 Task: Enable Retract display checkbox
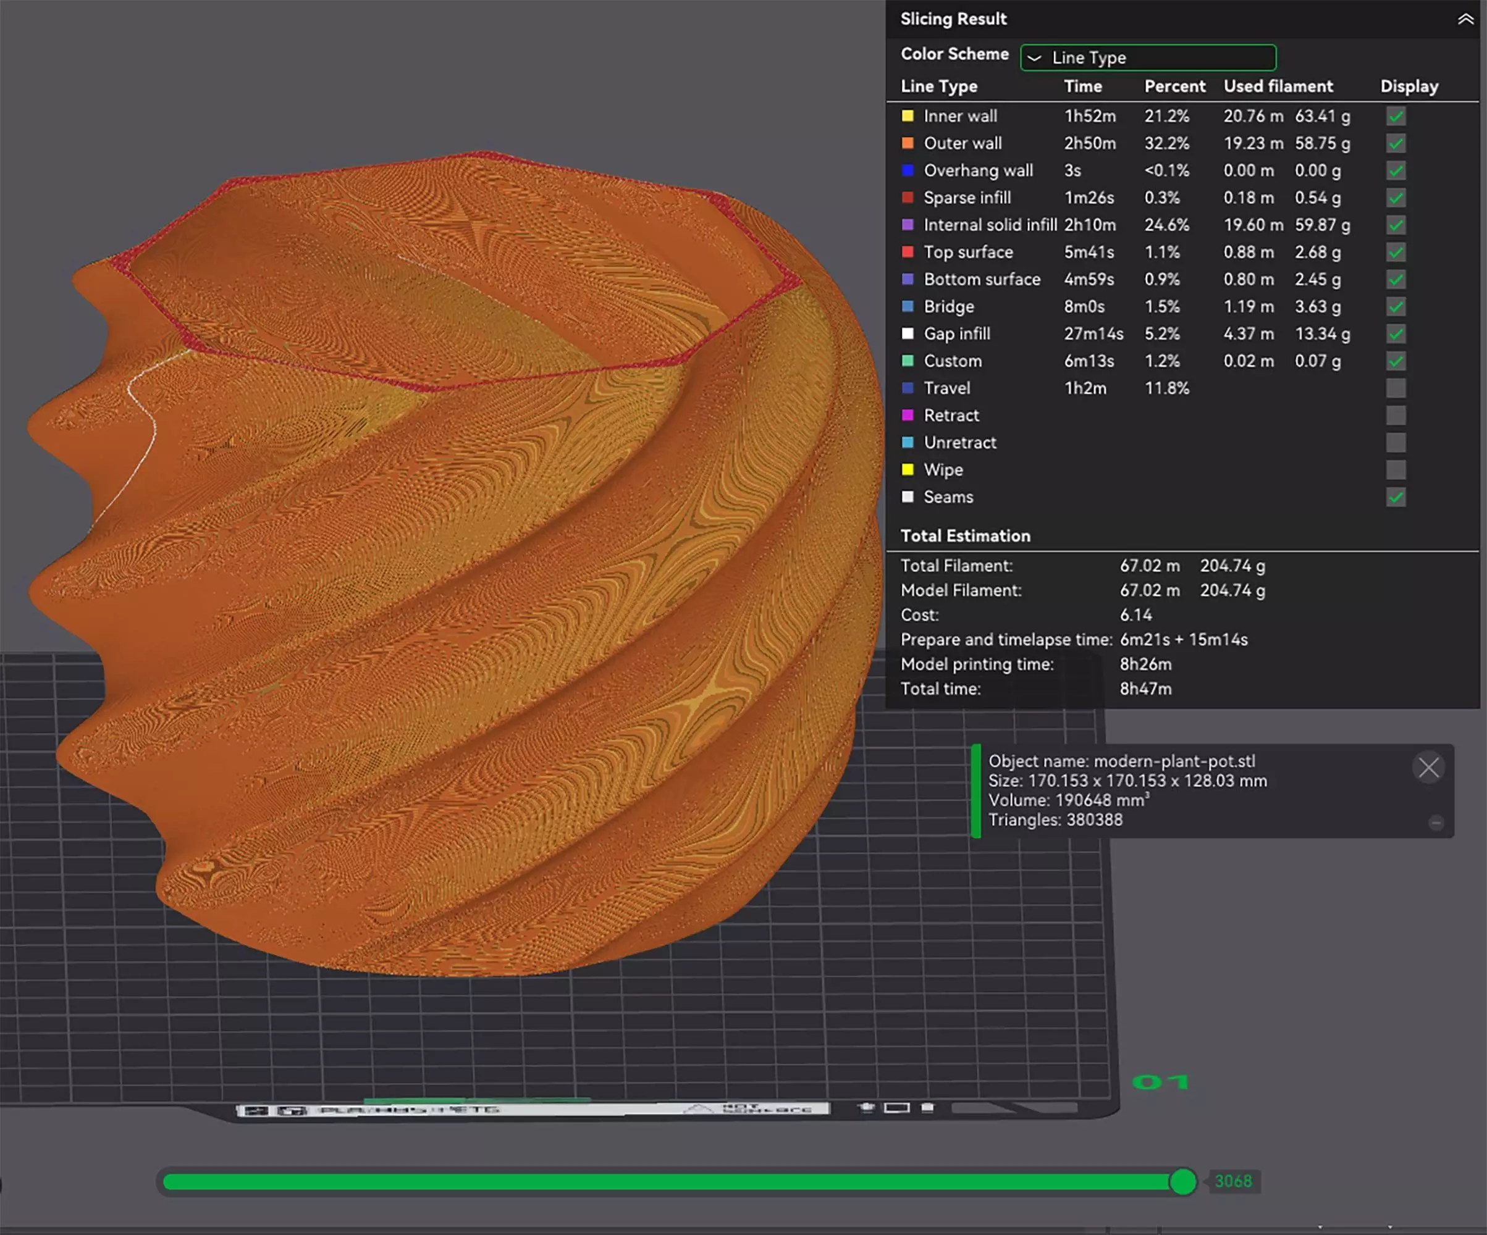coord(1396,416)
